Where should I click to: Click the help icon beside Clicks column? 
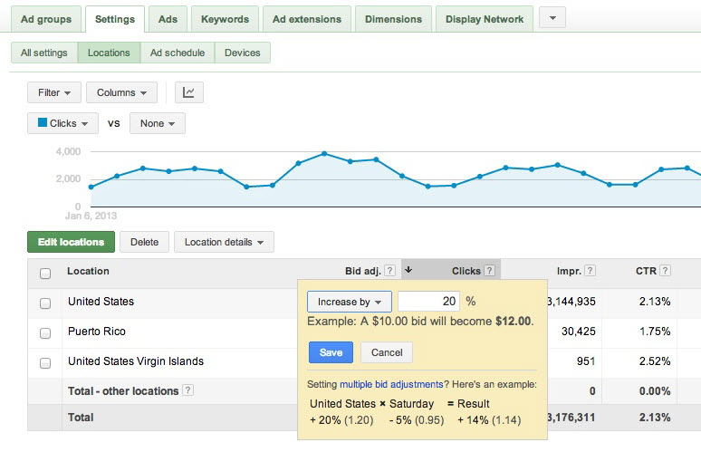pyautogui.click(x=489, y=271)
